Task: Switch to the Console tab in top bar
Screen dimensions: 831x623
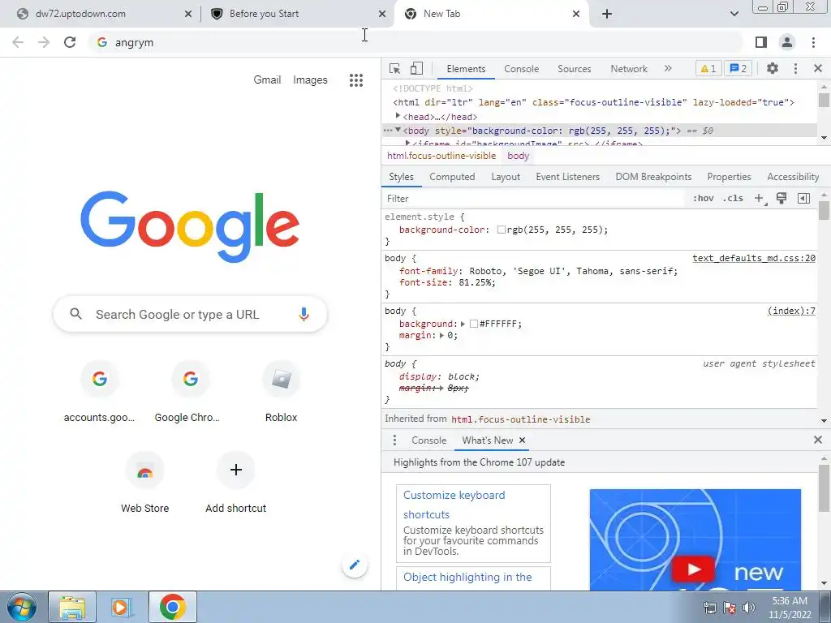Action: (522, 69)
